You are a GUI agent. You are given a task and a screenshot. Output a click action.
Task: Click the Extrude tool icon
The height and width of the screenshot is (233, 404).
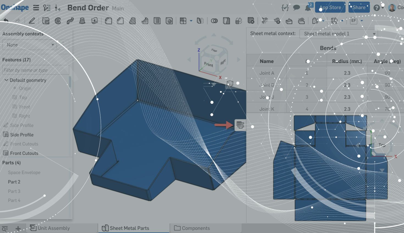click(46, 21)
